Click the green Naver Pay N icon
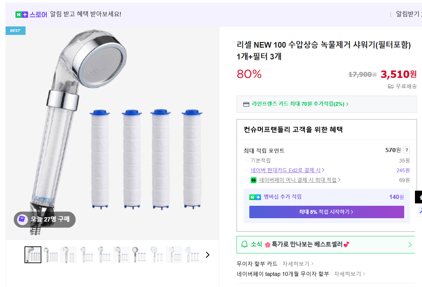The image size is (422, 287). pyautogui.click(x=253, y=180)
